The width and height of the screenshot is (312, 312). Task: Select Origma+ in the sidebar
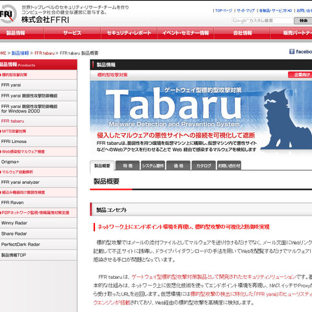click(38, 162)
